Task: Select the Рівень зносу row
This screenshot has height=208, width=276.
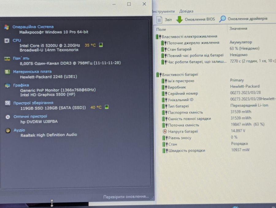Action: [219, 138]
